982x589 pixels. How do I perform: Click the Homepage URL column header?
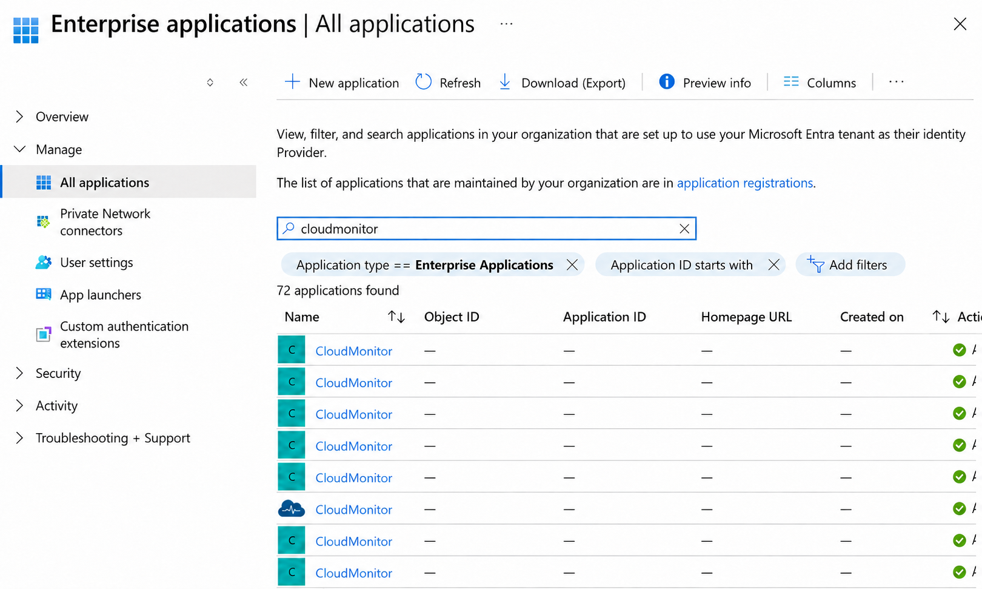tap(746, 317)
